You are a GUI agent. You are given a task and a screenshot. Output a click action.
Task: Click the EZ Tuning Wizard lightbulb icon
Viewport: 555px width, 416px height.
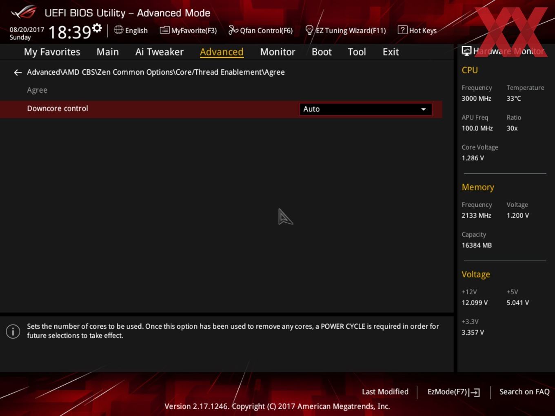309,30
